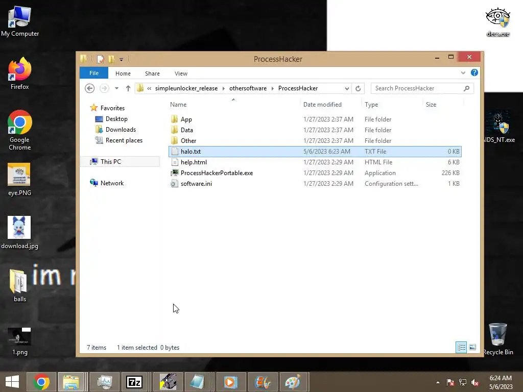
Task: Click the New folder quick access icon
Action: pos(111,59)
